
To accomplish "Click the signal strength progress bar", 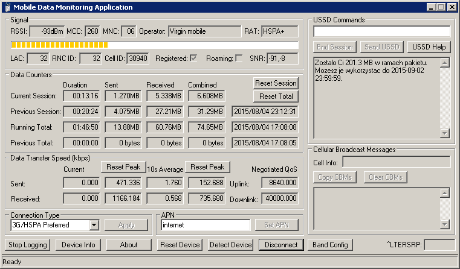I will coord(154,45).
